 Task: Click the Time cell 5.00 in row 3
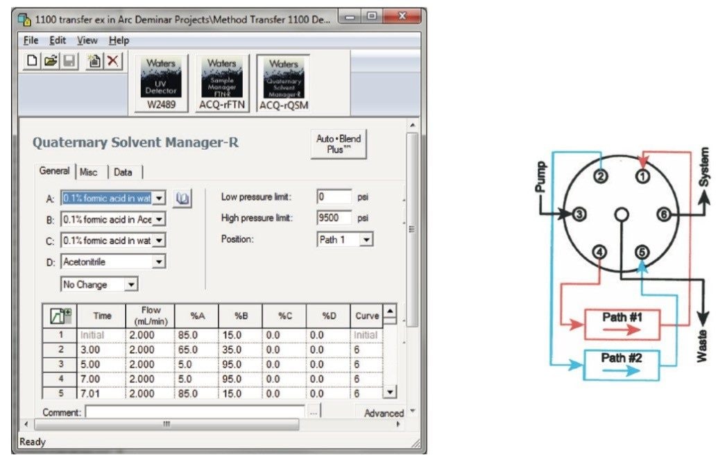(102, 364)
